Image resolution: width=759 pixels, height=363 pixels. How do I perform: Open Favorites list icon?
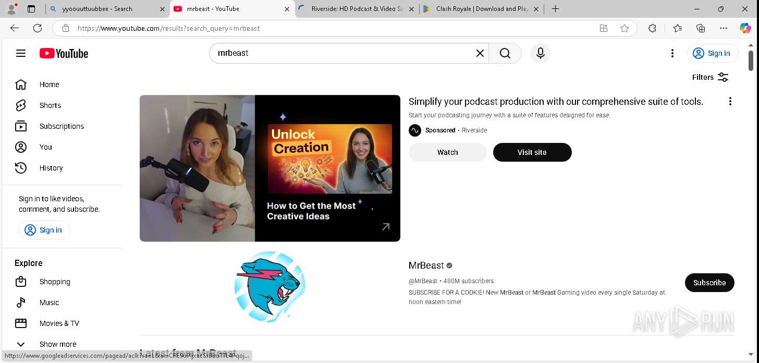(x=677, y=28)
